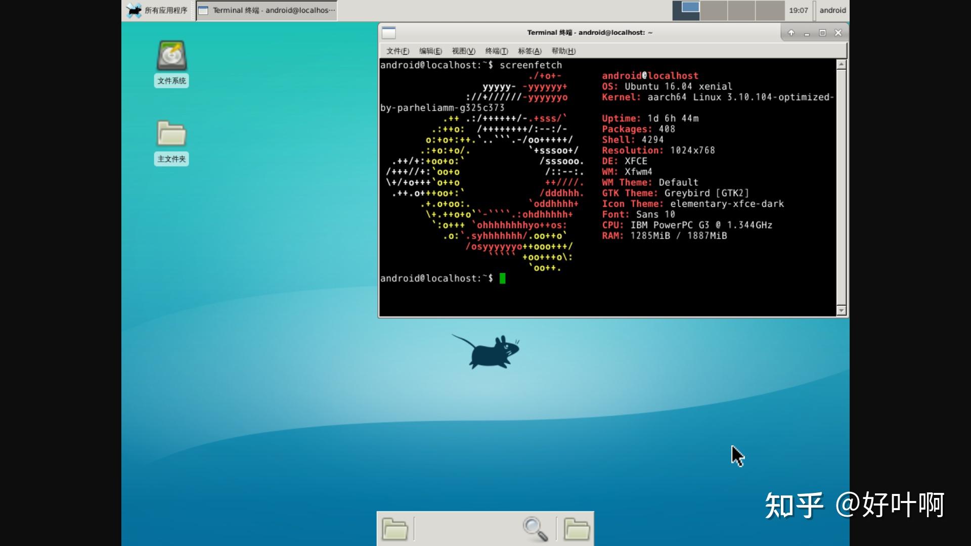Open the 主文件夹 desktop icon
The width and height of the screenshot is (971, 546).
[171, 140]
